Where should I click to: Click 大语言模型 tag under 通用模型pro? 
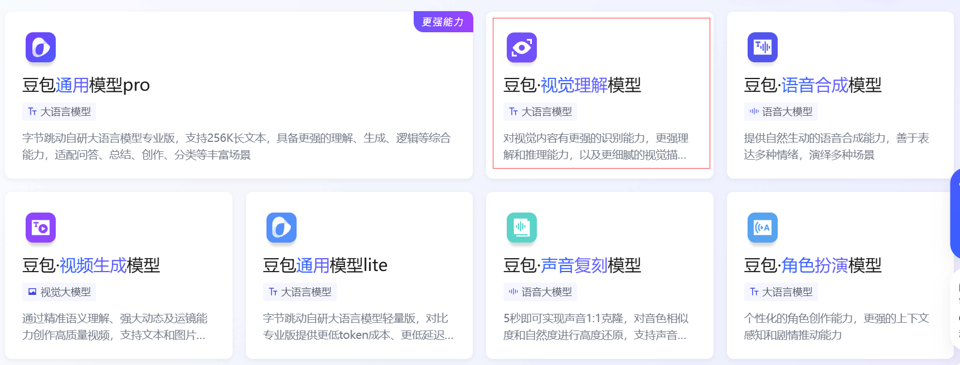pyautogui.click(x=59, y=112)
